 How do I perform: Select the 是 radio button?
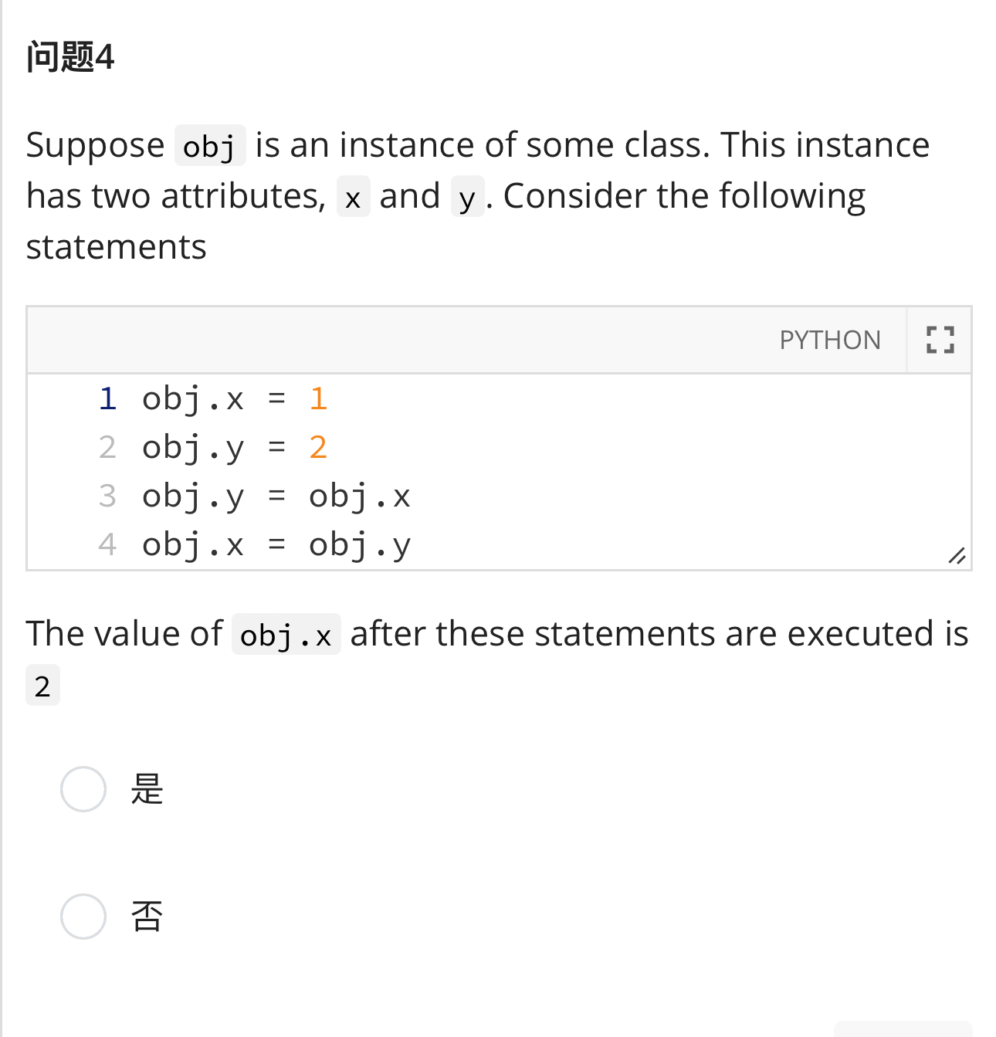[83, 789]
